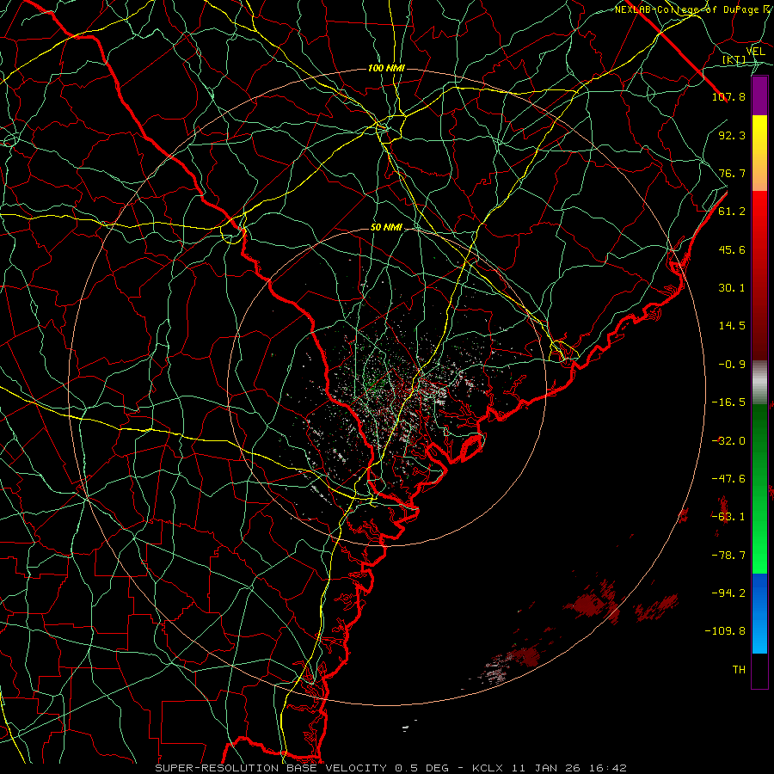
Task: Click the 107.8 velocity scale value
Action: [728, 96]
